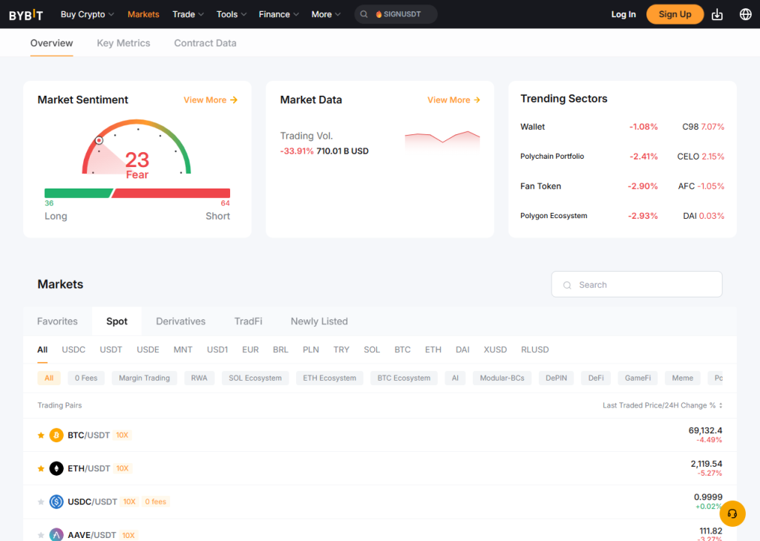Open the language globe icon
The image size is (760, 541).
[x=746, y=14]
